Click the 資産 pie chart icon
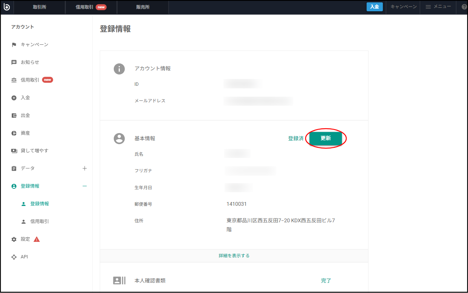468x293 pixels. pyautogui.click(x=14, y=133)
